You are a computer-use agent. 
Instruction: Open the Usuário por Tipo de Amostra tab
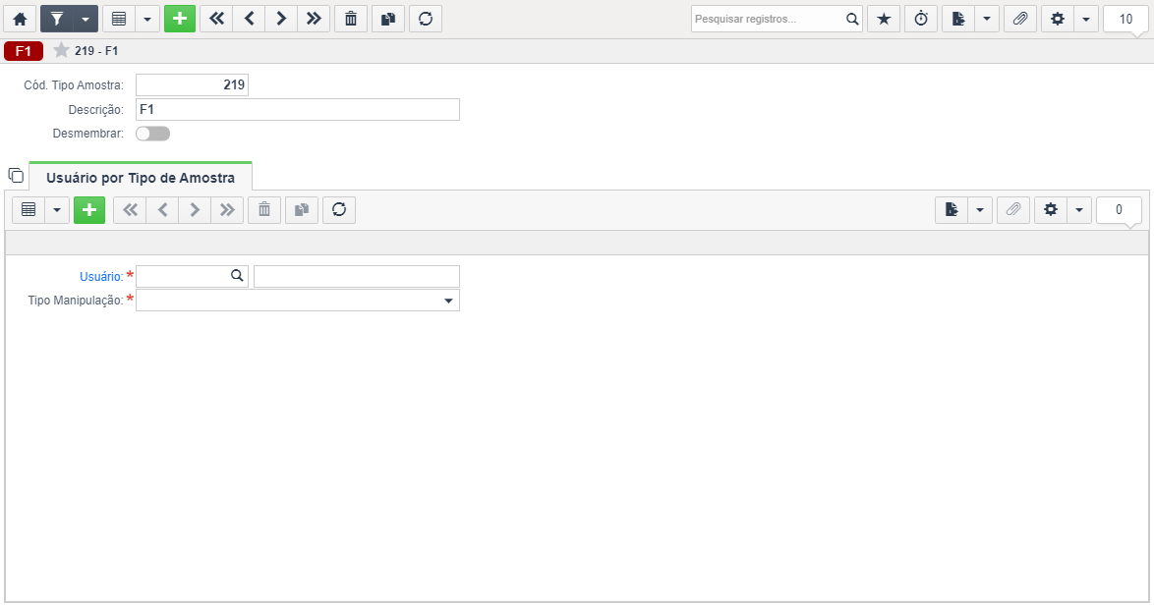[x=141, y=177]
